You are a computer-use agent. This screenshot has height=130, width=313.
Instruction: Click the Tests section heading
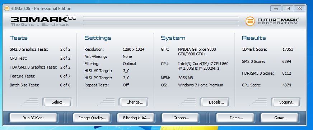[x=19, y=38]
